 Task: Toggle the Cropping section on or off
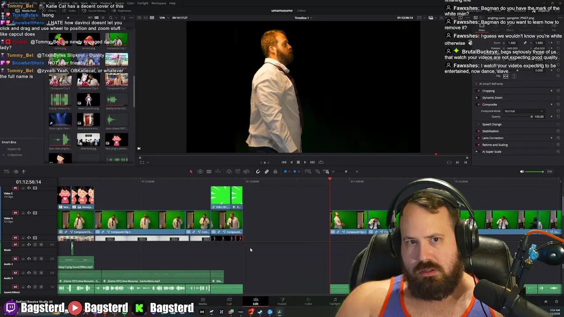(x=478, y=91)
